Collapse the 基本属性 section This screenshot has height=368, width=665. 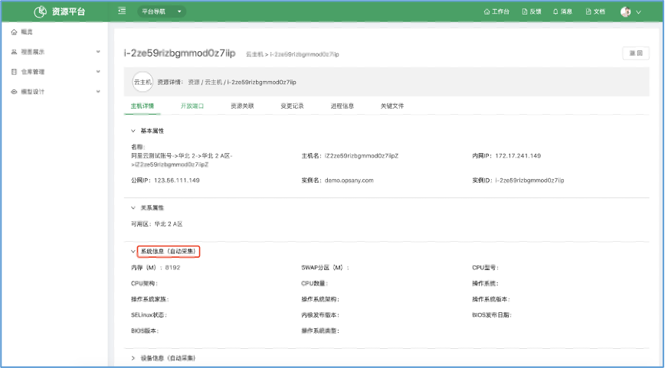coord(133,131)
